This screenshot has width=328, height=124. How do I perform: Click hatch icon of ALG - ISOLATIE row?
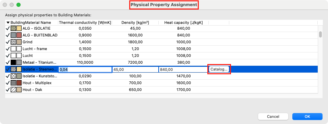click(x=13, y=28)
